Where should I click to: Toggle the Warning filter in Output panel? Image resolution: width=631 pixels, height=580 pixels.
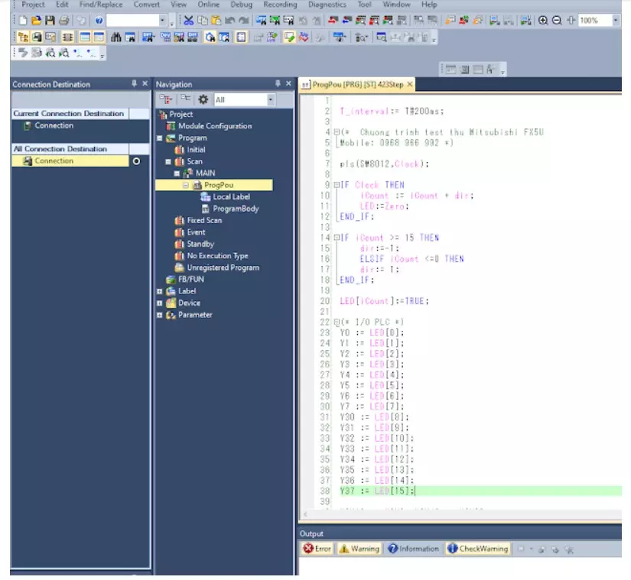pyautogui.click(x=359, y=549)
